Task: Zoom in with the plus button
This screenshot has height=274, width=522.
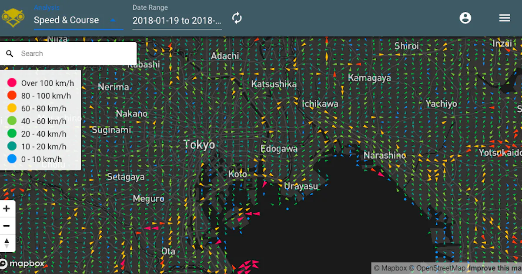Action: tap(7, 209)
